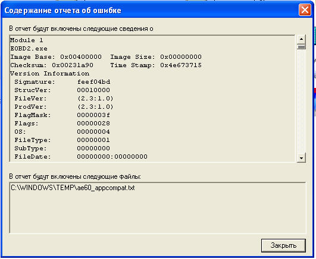Select the Image Size value 0x00000000
This screenshot has width=316, height=259.
click(181, 57)
